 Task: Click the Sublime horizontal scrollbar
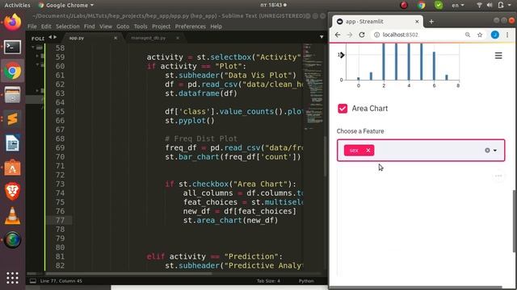click(x=128, y=273)
